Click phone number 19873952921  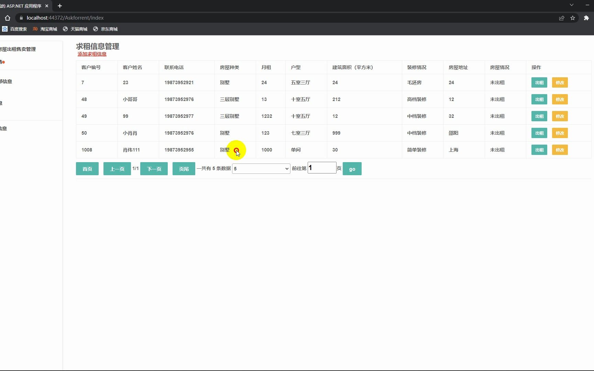point(179,82)
